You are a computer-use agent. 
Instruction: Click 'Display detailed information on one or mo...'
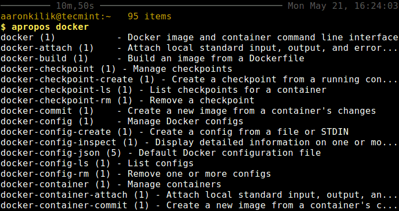click(277, 143)
